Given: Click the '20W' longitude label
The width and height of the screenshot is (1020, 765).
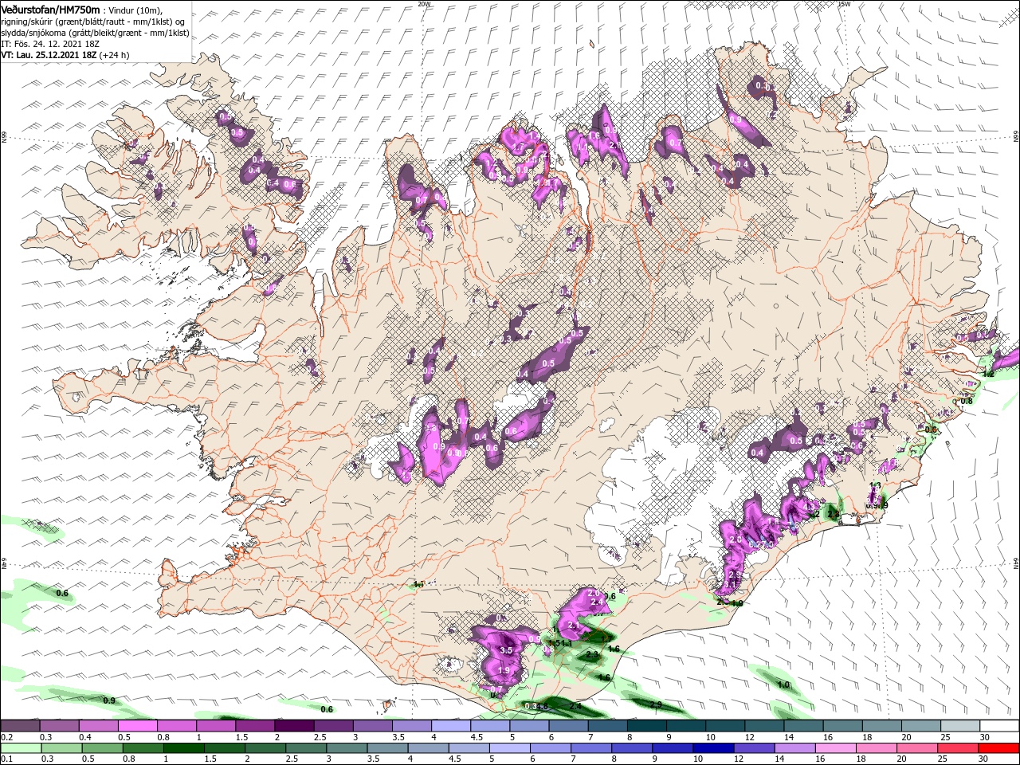Looking at the screenshot, I should pos(424,3).
